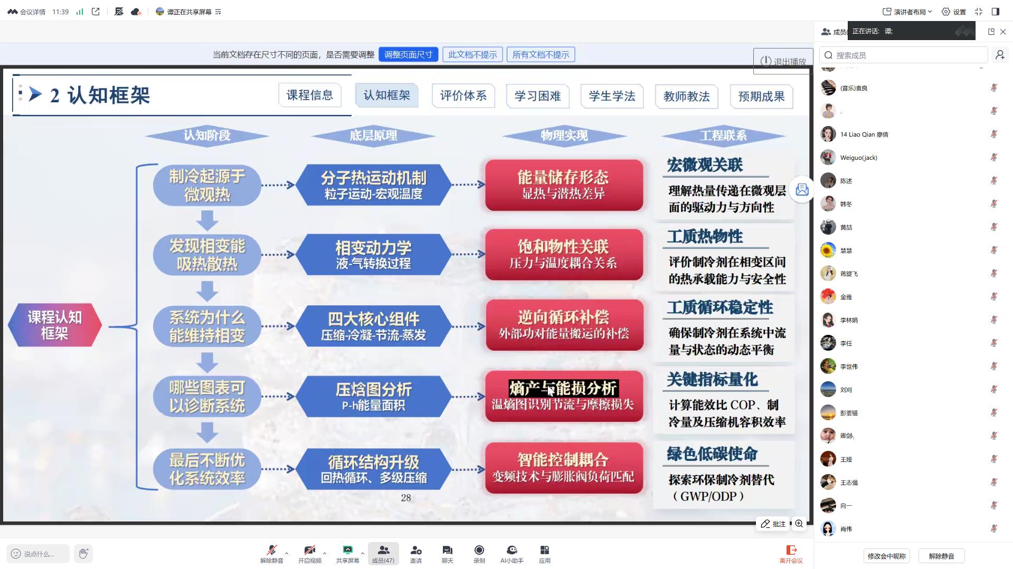Click the 调整页面尺寸 button

(408, 54)
